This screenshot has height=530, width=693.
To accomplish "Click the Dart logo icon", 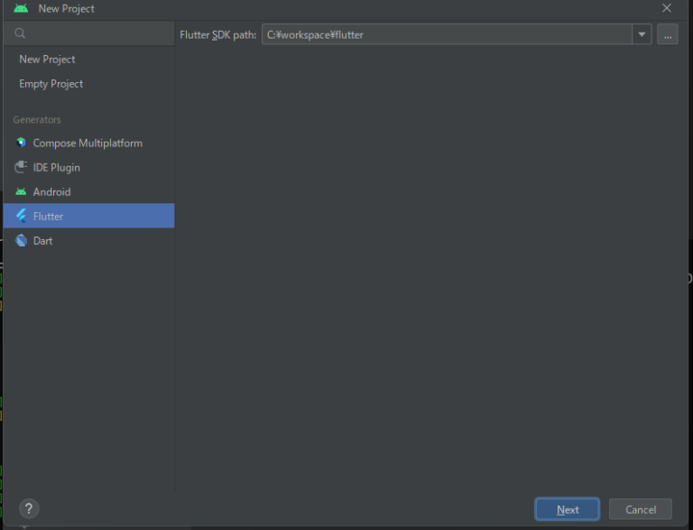I will tap(21, 240).
